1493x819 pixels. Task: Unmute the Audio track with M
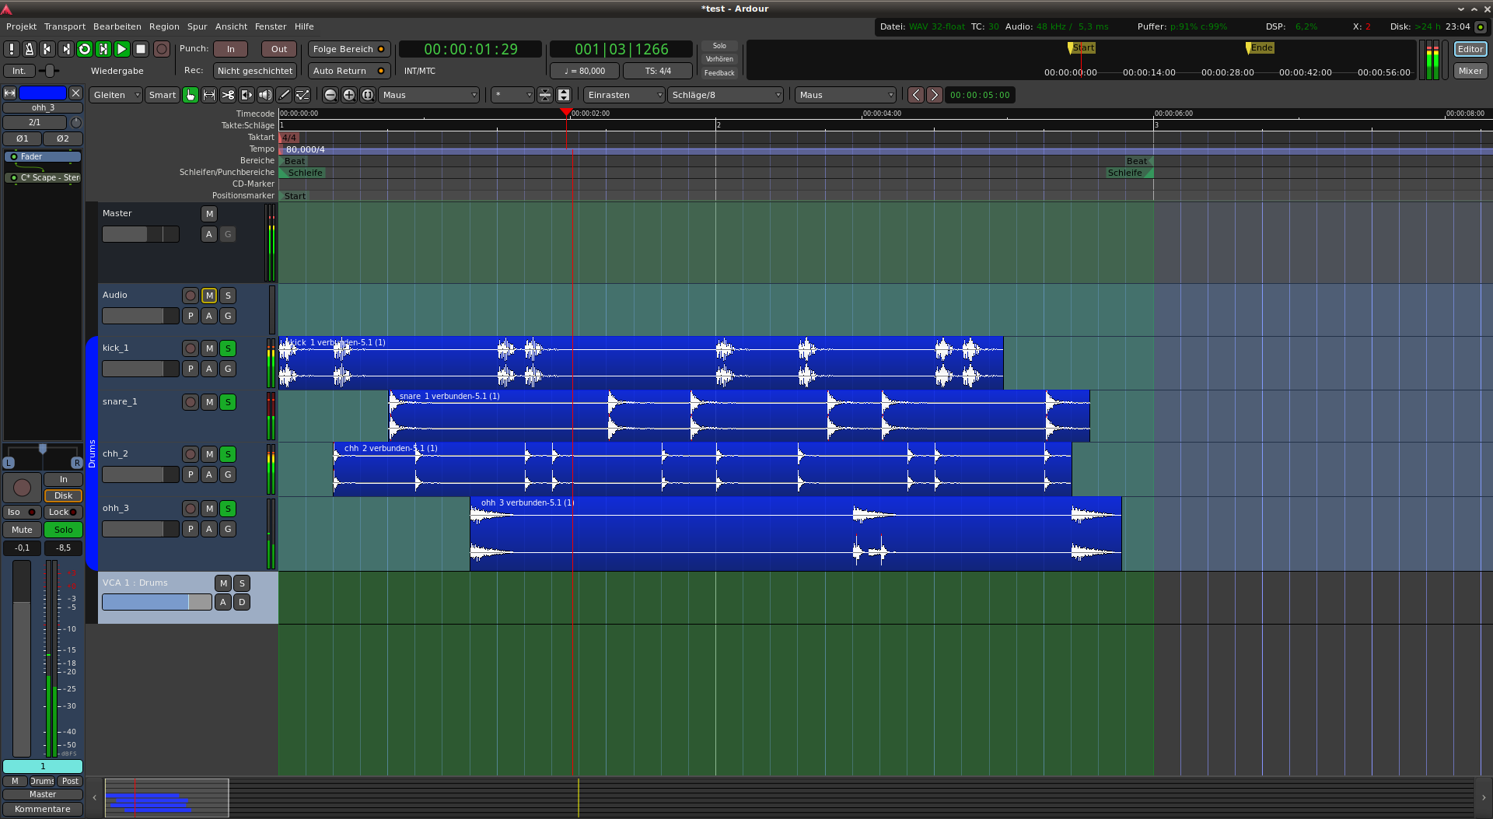click(x=209, y=296)
